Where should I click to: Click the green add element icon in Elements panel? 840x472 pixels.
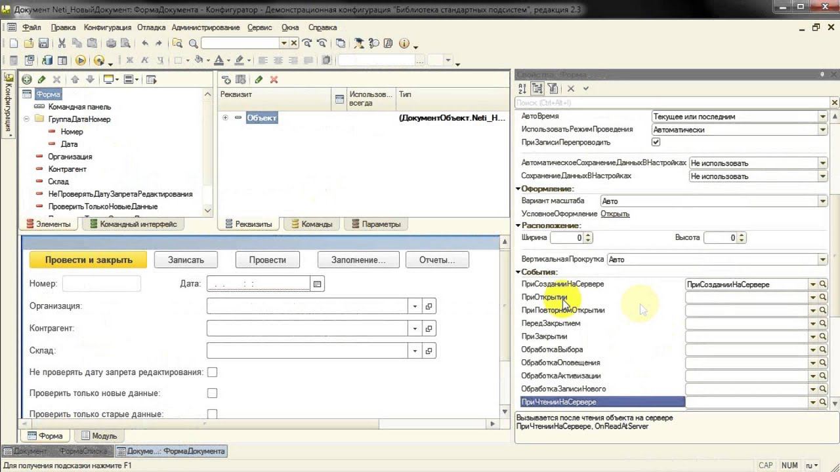click(x=27, y=79)
